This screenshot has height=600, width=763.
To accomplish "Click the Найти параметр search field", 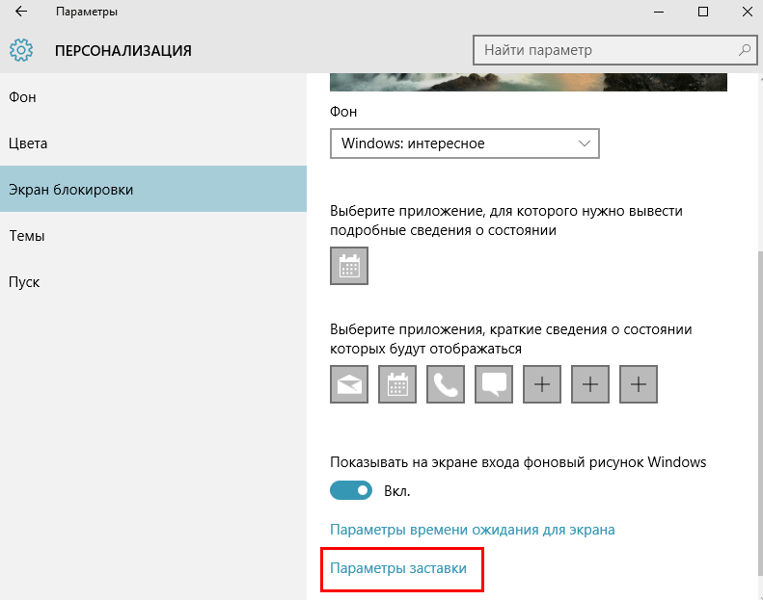I will [614, 49].
